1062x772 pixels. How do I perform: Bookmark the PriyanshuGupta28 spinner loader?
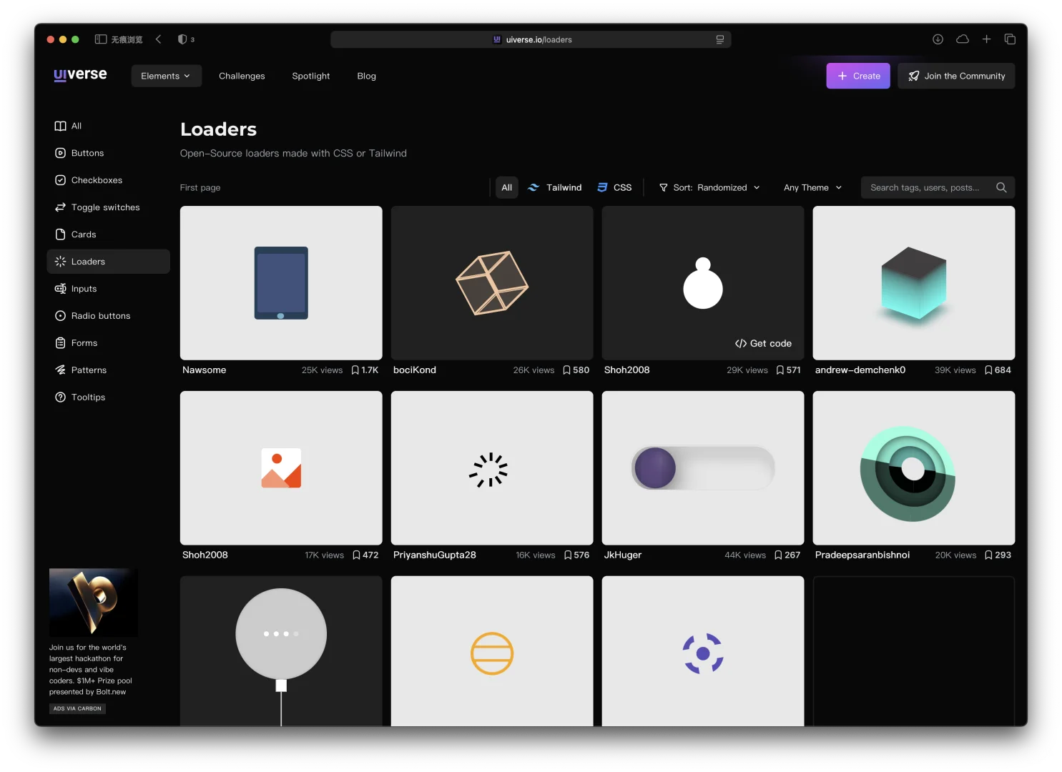point(568,555)
